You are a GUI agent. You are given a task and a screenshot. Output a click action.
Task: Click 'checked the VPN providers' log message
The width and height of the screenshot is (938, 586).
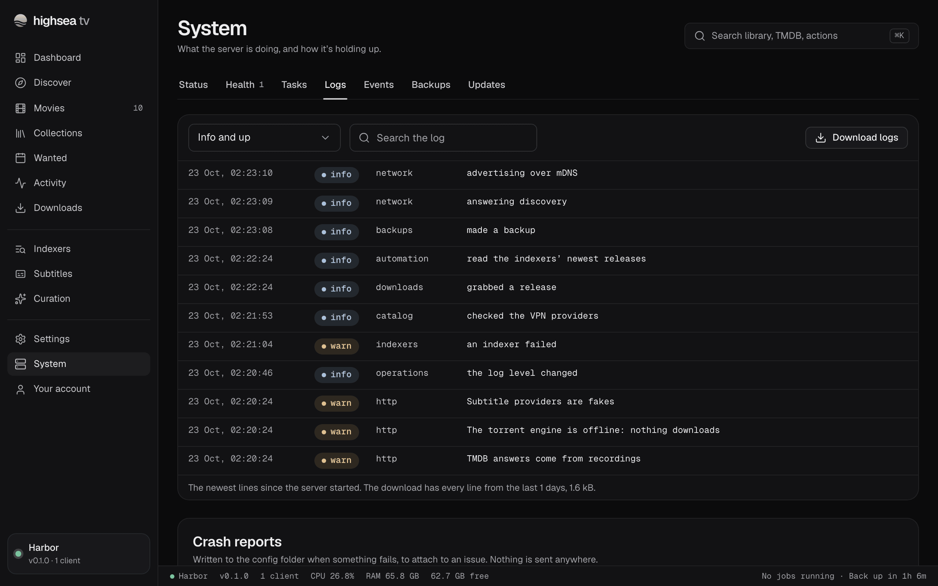tap(532, 316)
